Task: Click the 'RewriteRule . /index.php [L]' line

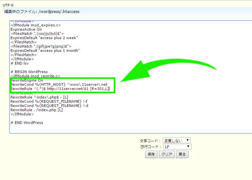Action: click(x=37, y=110)
